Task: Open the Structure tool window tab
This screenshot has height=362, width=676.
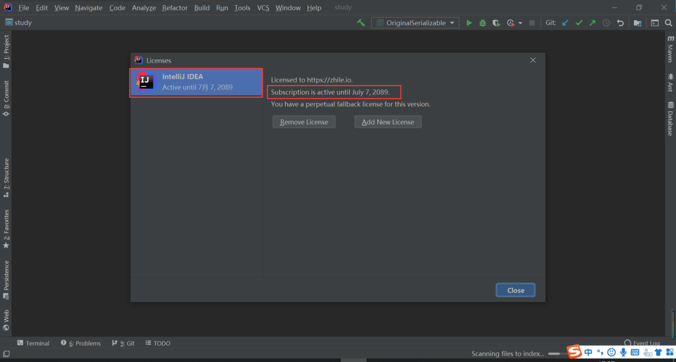Action: coord(6,178)
